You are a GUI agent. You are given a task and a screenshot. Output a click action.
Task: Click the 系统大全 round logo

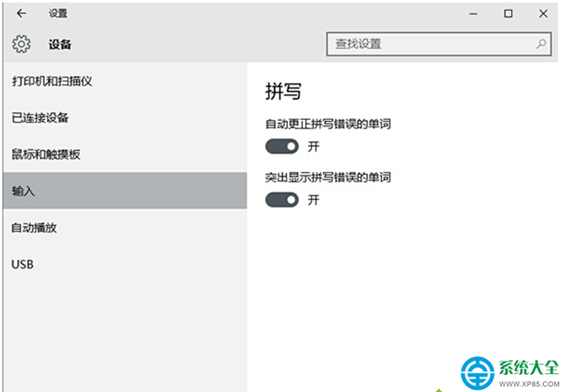pyautogui.click(x=477, y=373)
